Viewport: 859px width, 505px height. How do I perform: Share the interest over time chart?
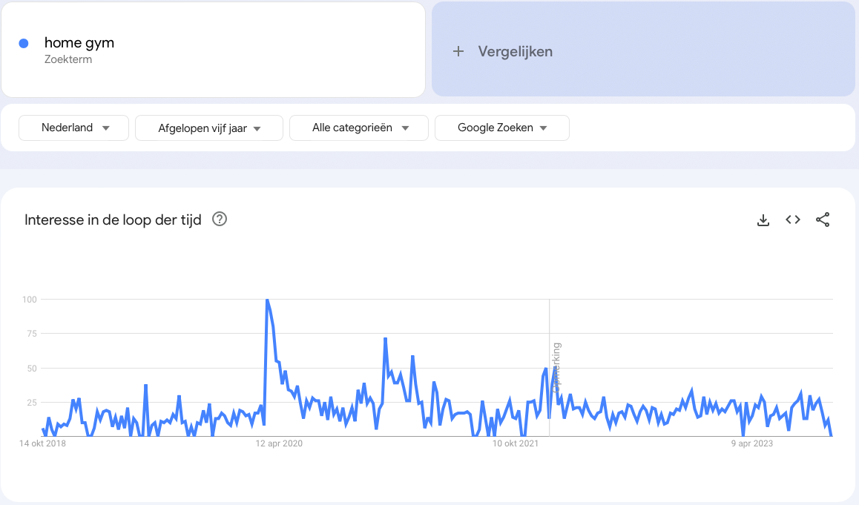coord(823,220)
